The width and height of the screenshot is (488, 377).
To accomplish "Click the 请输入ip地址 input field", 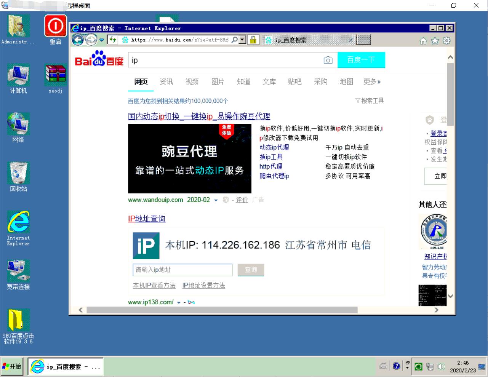I will click(x=183, y=270).
